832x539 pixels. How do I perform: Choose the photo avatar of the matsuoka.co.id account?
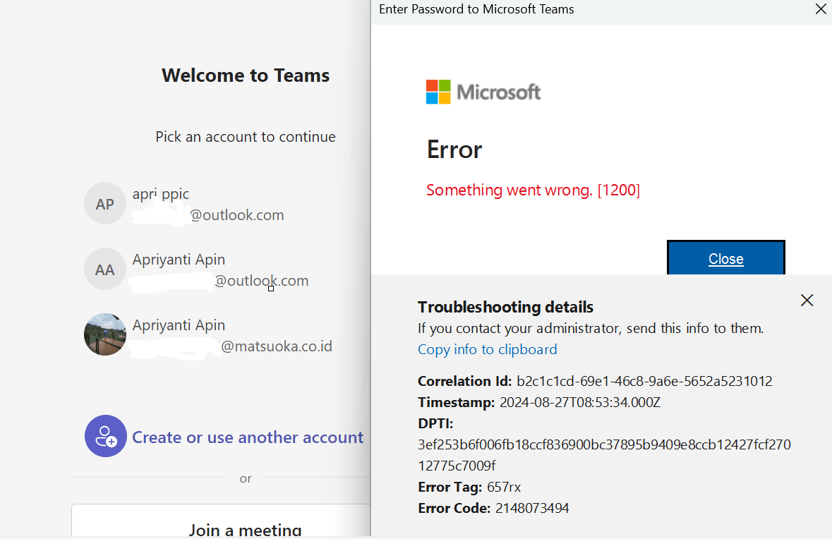tap(105, 334)
